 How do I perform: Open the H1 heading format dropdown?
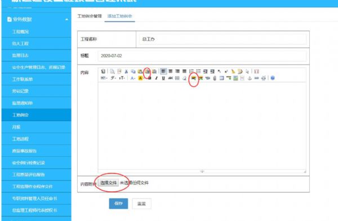pyautogui.click(x=104, y=78)
